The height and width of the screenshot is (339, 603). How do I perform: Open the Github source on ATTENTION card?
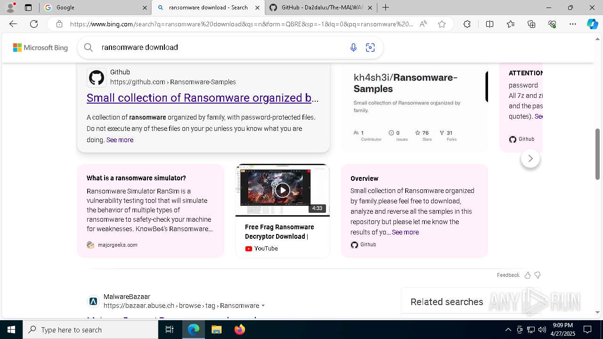click(522, 139)
